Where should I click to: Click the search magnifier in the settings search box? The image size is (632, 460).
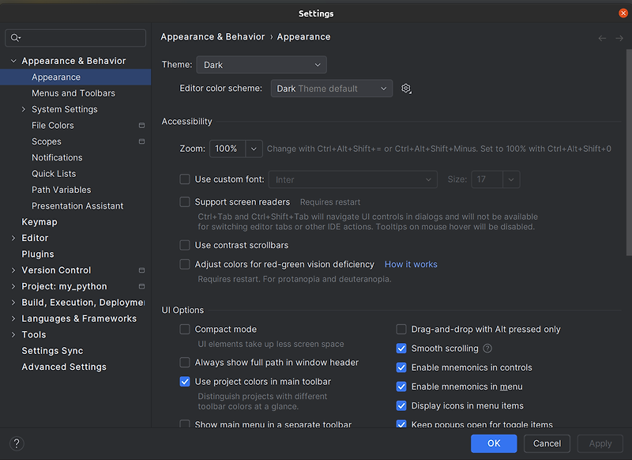pos(13,38)
